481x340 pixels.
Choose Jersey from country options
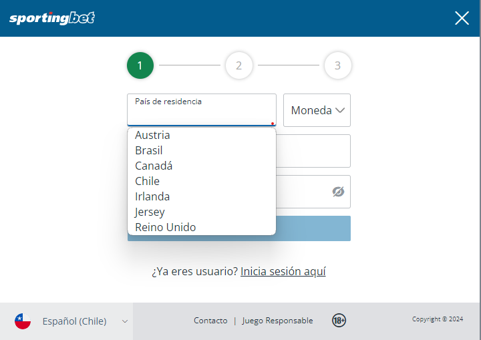150,212
